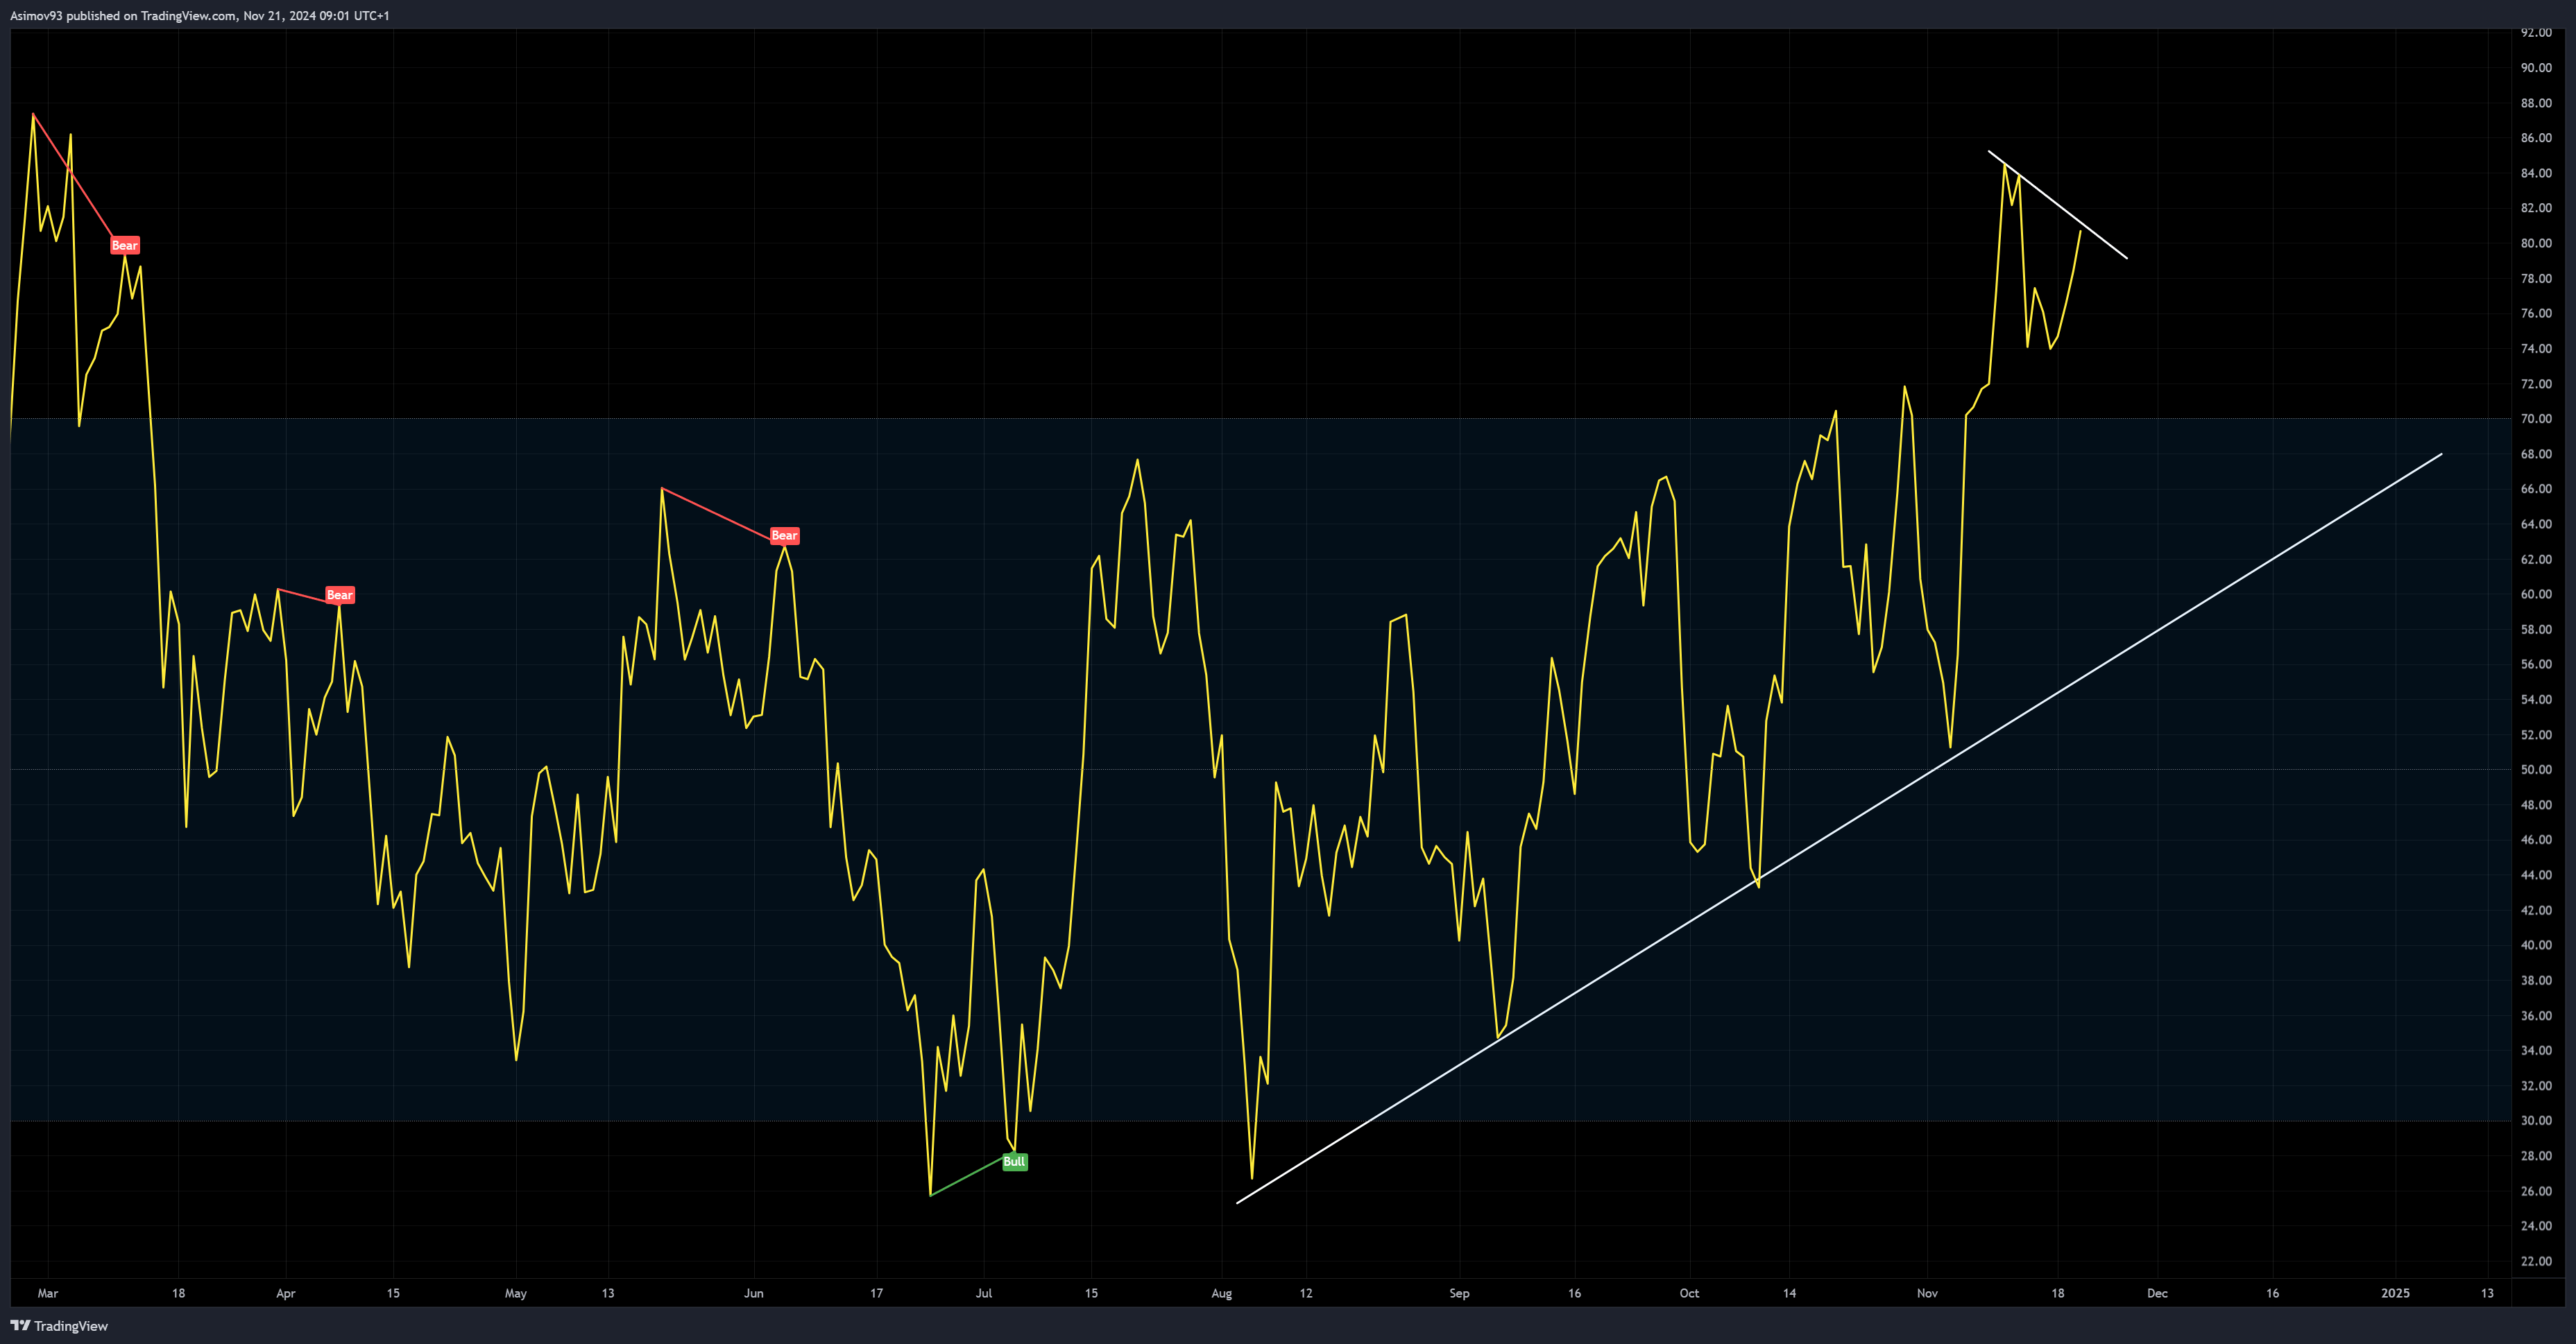Click the 80.00 price axis label
This screenshot has height=1344, width=2576.
(2536, 243)
